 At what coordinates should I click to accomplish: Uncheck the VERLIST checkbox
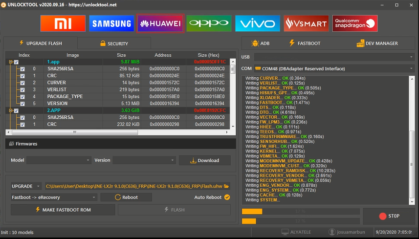(22, 90)
